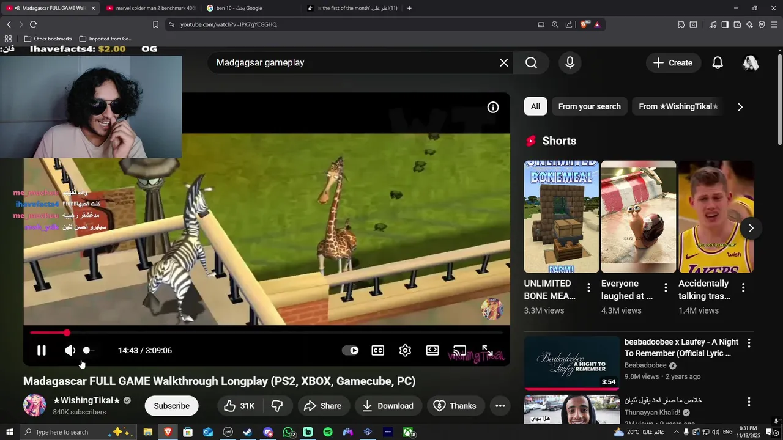Toggle browser sidebar panel

[725, 24]
